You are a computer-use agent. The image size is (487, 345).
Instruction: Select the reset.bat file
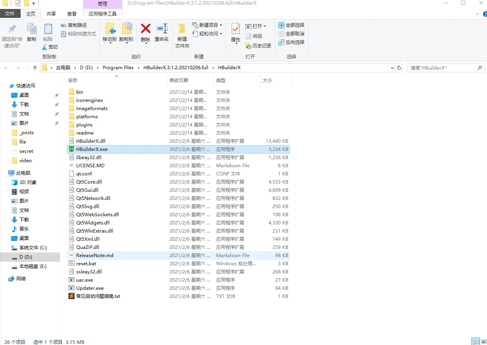(178, 264)
